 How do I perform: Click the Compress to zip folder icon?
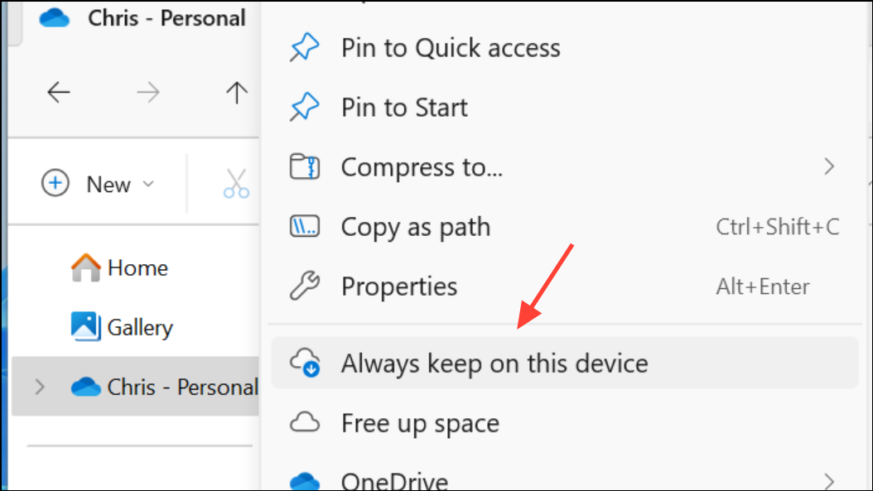pyautogui.click(x=304, y=167)
